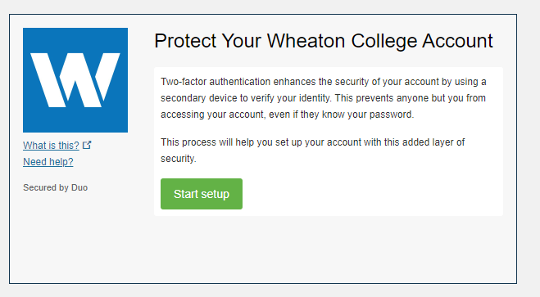The width and height of the screenshot is (540, 297).
Task: Click the paragraph starting with This process will help
Action: [313, 151]
